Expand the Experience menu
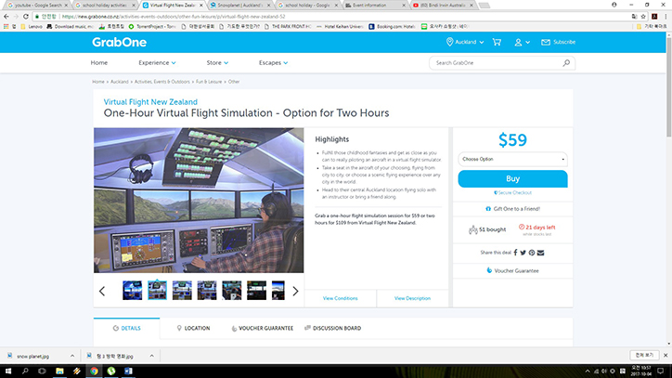 157,62
